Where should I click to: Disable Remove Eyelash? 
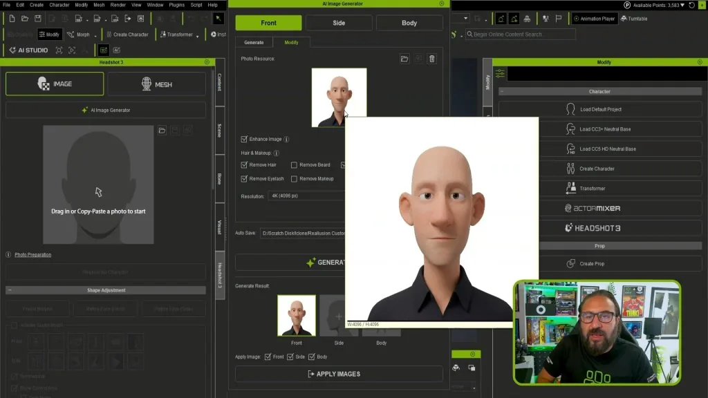(x=244, y=179)
